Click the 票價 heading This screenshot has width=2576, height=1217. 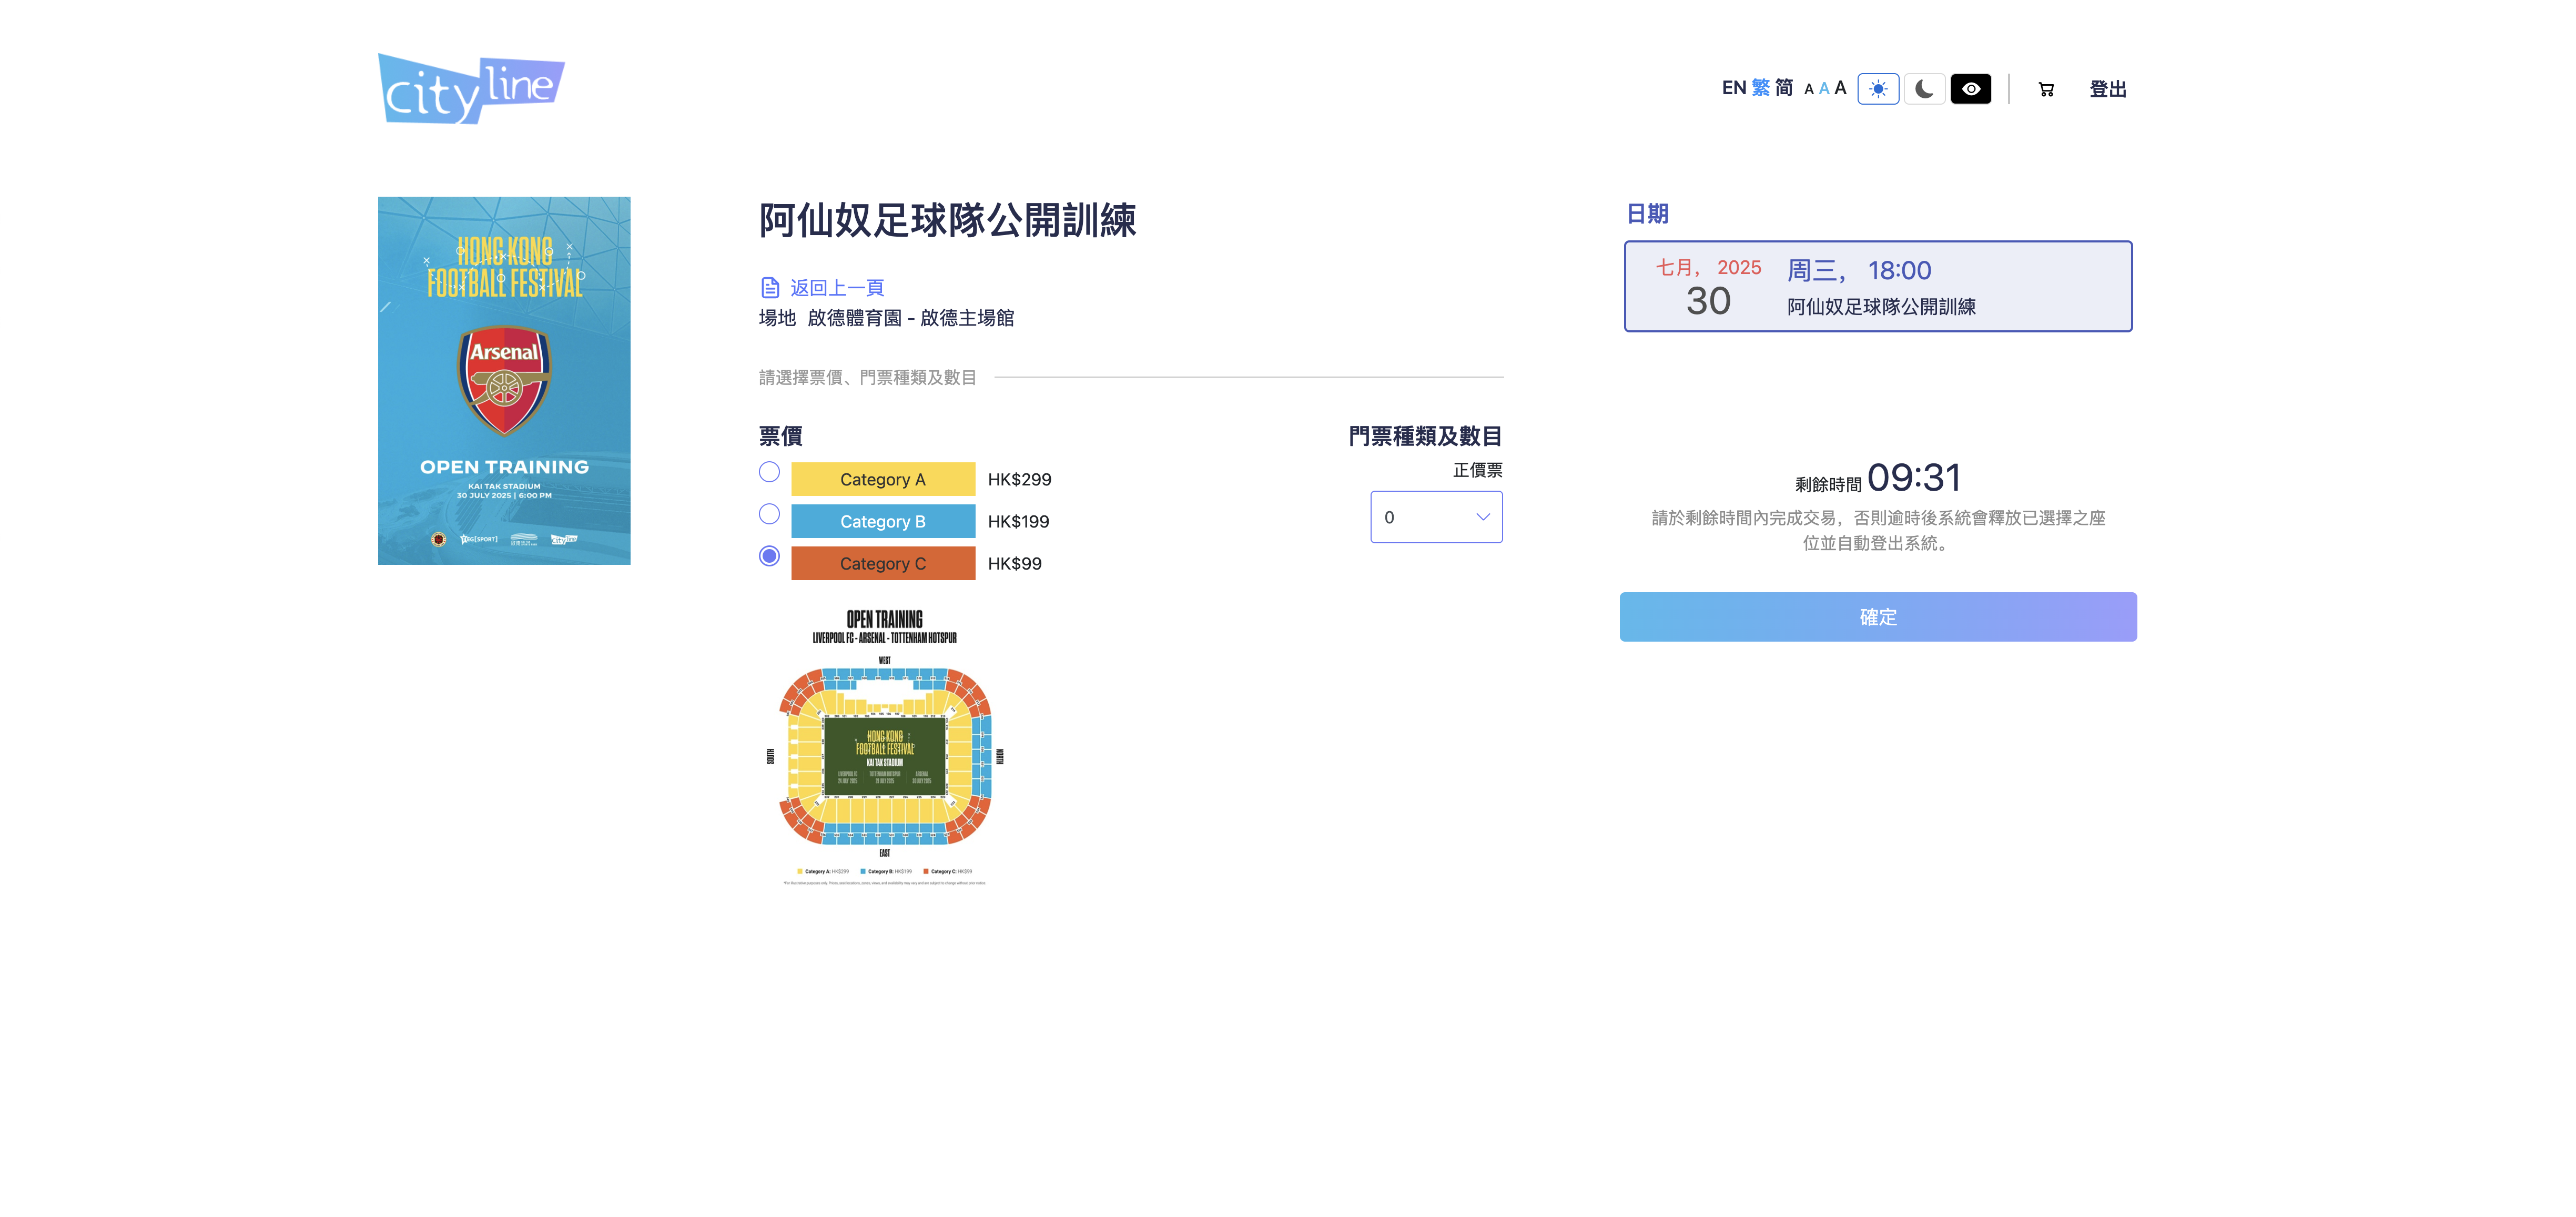click(780, 436)
